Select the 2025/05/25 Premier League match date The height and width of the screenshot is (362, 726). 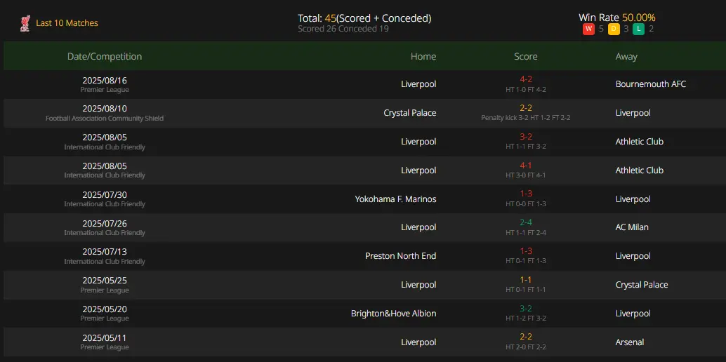click(x=105, y=281)
